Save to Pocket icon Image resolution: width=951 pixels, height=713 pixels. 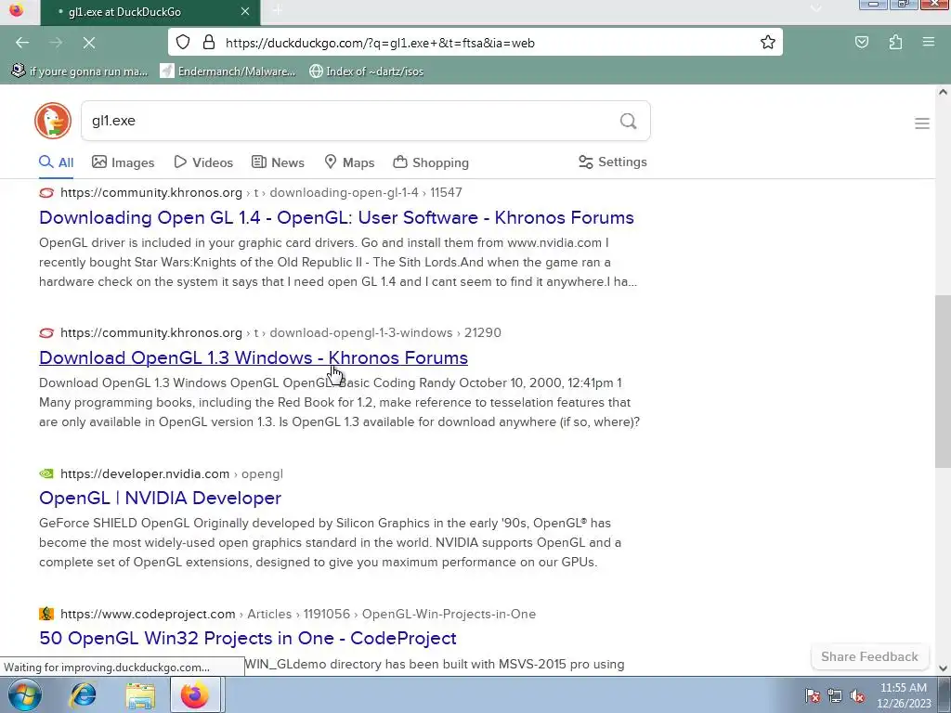861,43
